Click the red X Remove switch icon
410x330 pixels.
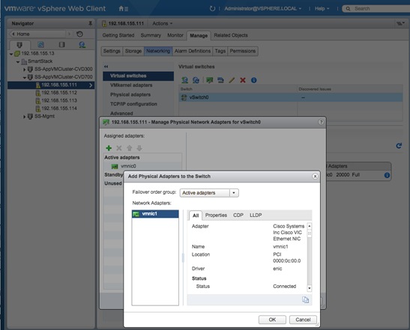243,80
